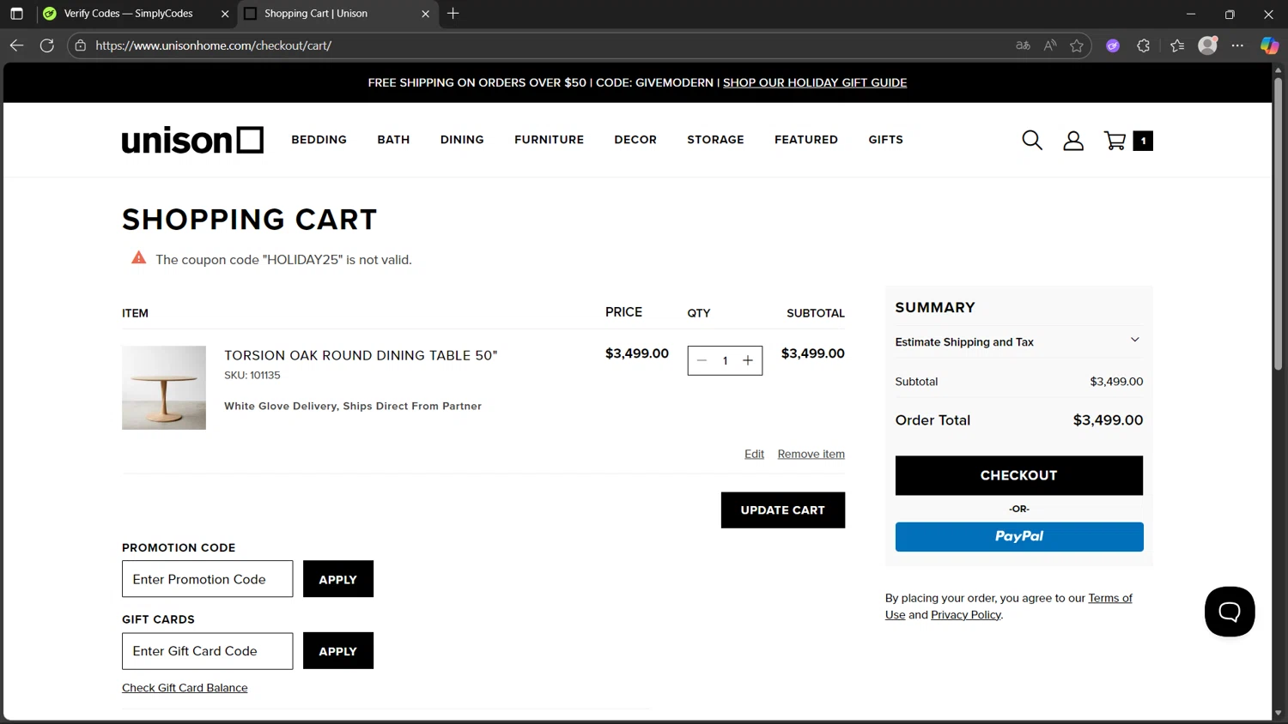This screenshot has width=1288, height=724.
Task: Click Edit link for the dining table
Action: click(x=754, y=454)
